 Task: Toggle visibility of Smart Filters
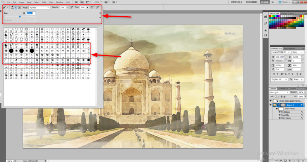[x=277, y=109]
